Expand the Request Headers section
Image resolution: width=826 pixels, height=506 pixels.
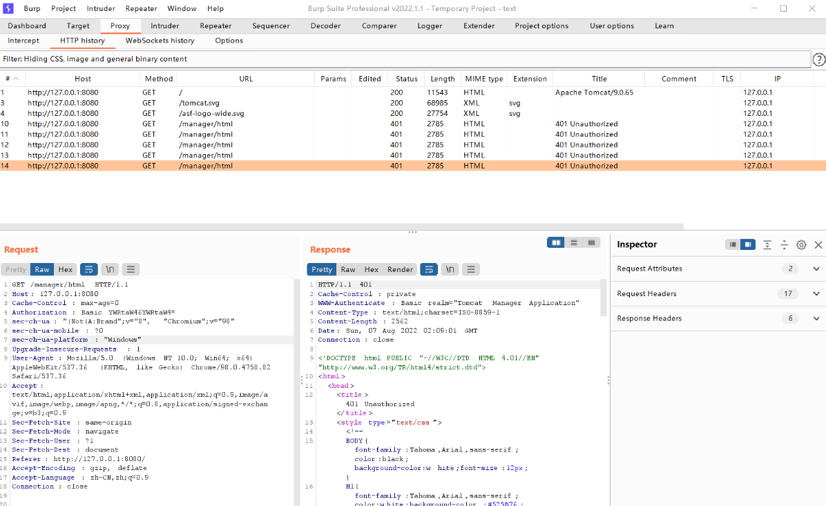(816, 293)
